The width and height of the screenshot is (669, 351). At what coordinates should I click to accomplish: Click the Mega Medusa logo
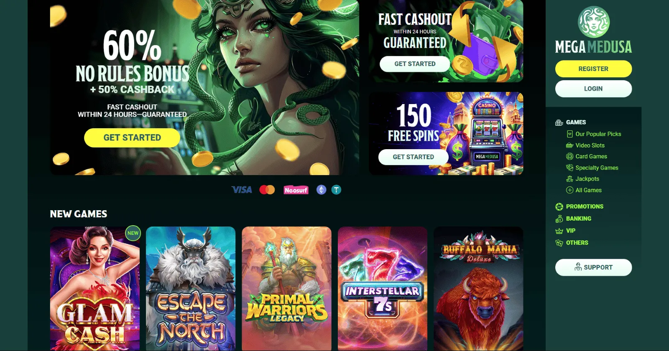tap(593, 30)
